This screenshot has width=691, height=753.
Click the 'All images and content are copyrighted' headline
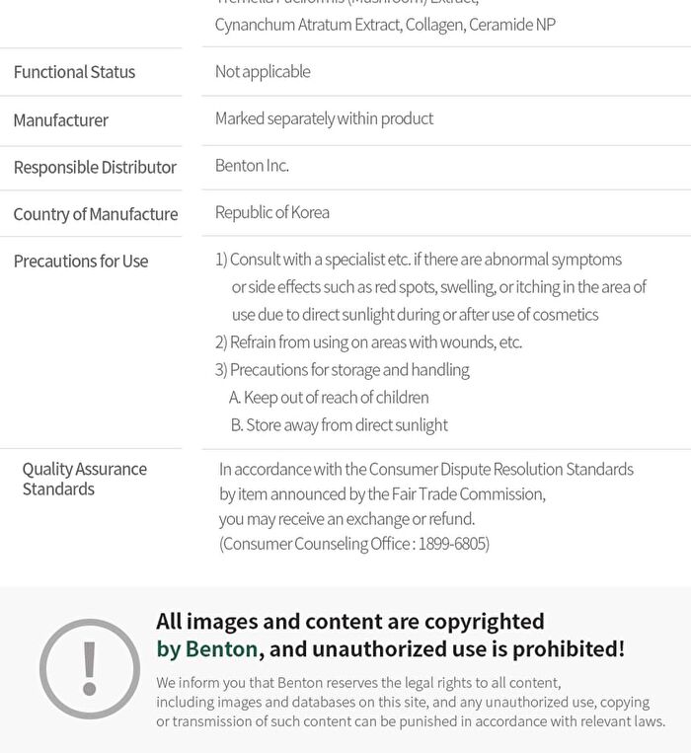pos(350,622)
